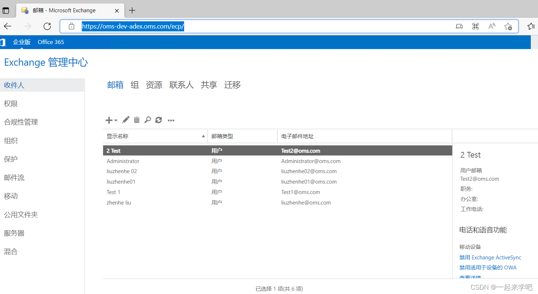538x294 pixels.
Task: Refresh the mailbox list with the refresh icon
Action: click(159, 120)
